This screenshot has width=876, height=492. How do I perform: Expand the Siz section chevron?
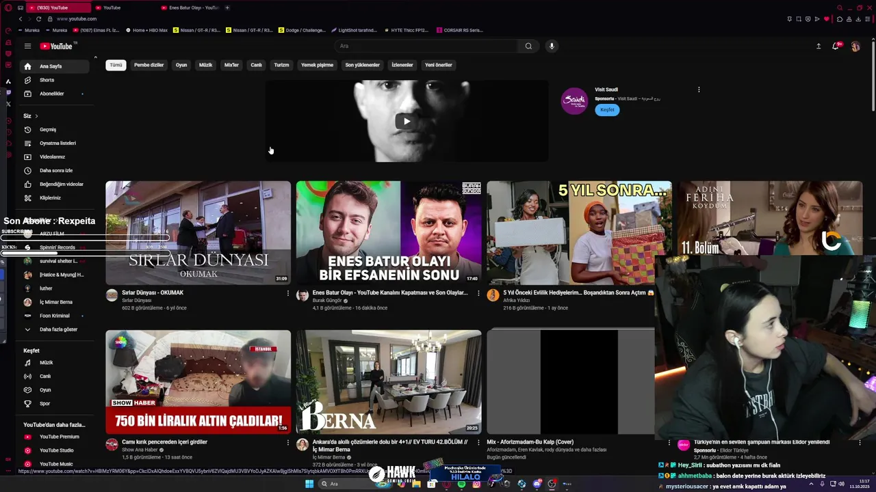[x=36, y=116]
